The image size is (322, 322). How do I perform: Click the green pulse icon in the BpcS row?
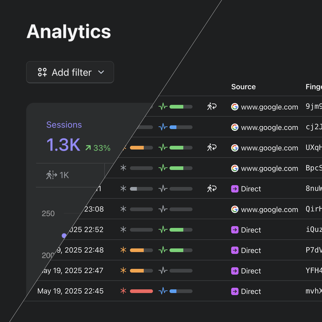coord(163,168)
